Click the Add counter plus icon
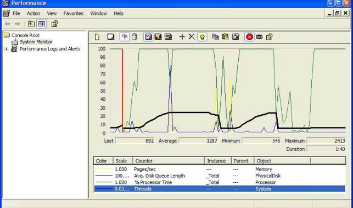Image resolution: width=353 pixels, height=208 pixels. tap(182, 37)
